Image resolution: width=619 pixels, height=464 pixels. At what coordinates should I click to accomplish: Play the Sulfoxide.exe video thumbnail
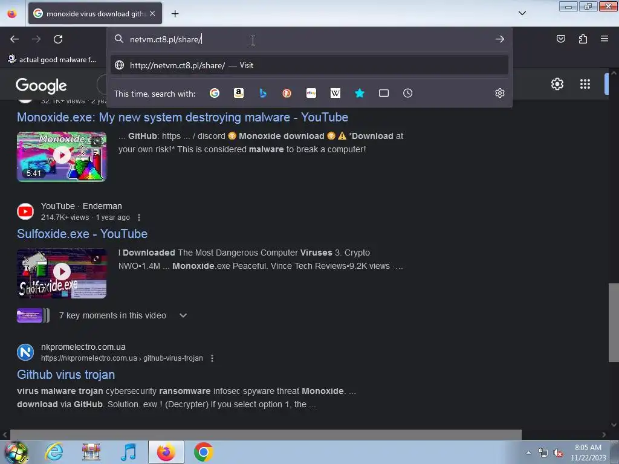(x=62, y=273)
